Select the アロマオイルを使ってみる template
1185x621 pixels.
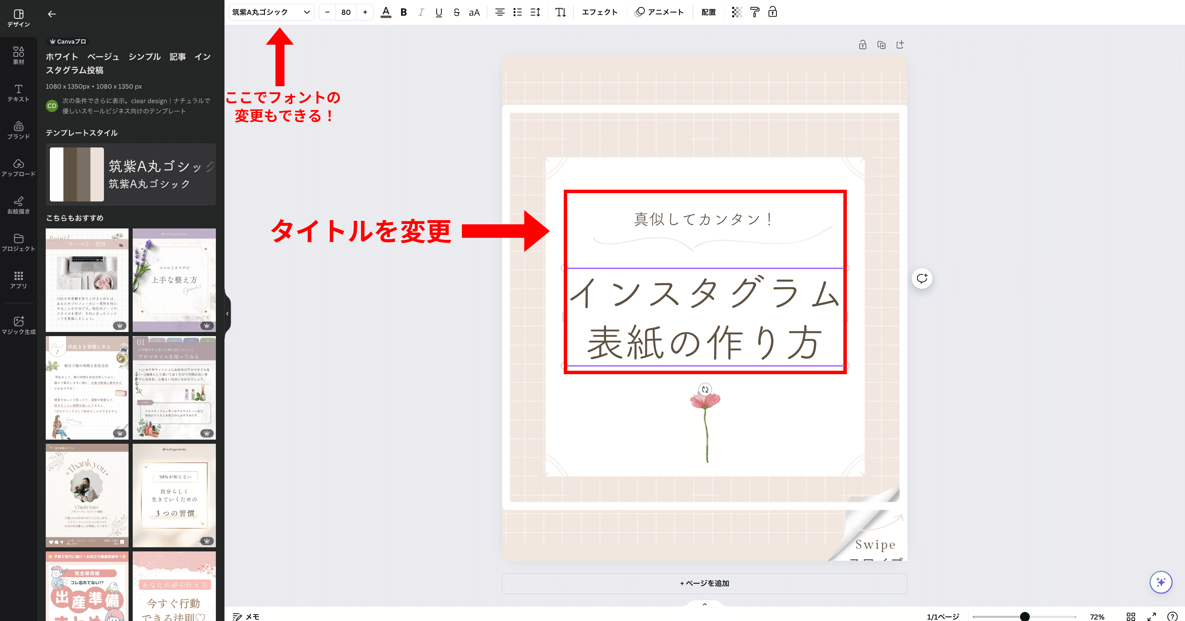point(174,388)
